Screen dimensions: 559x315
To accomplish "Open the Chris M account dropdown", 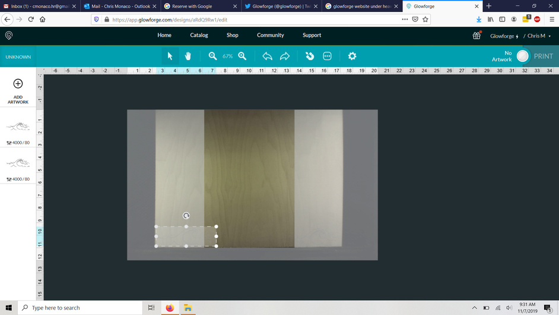I will [x=539, y=36].
